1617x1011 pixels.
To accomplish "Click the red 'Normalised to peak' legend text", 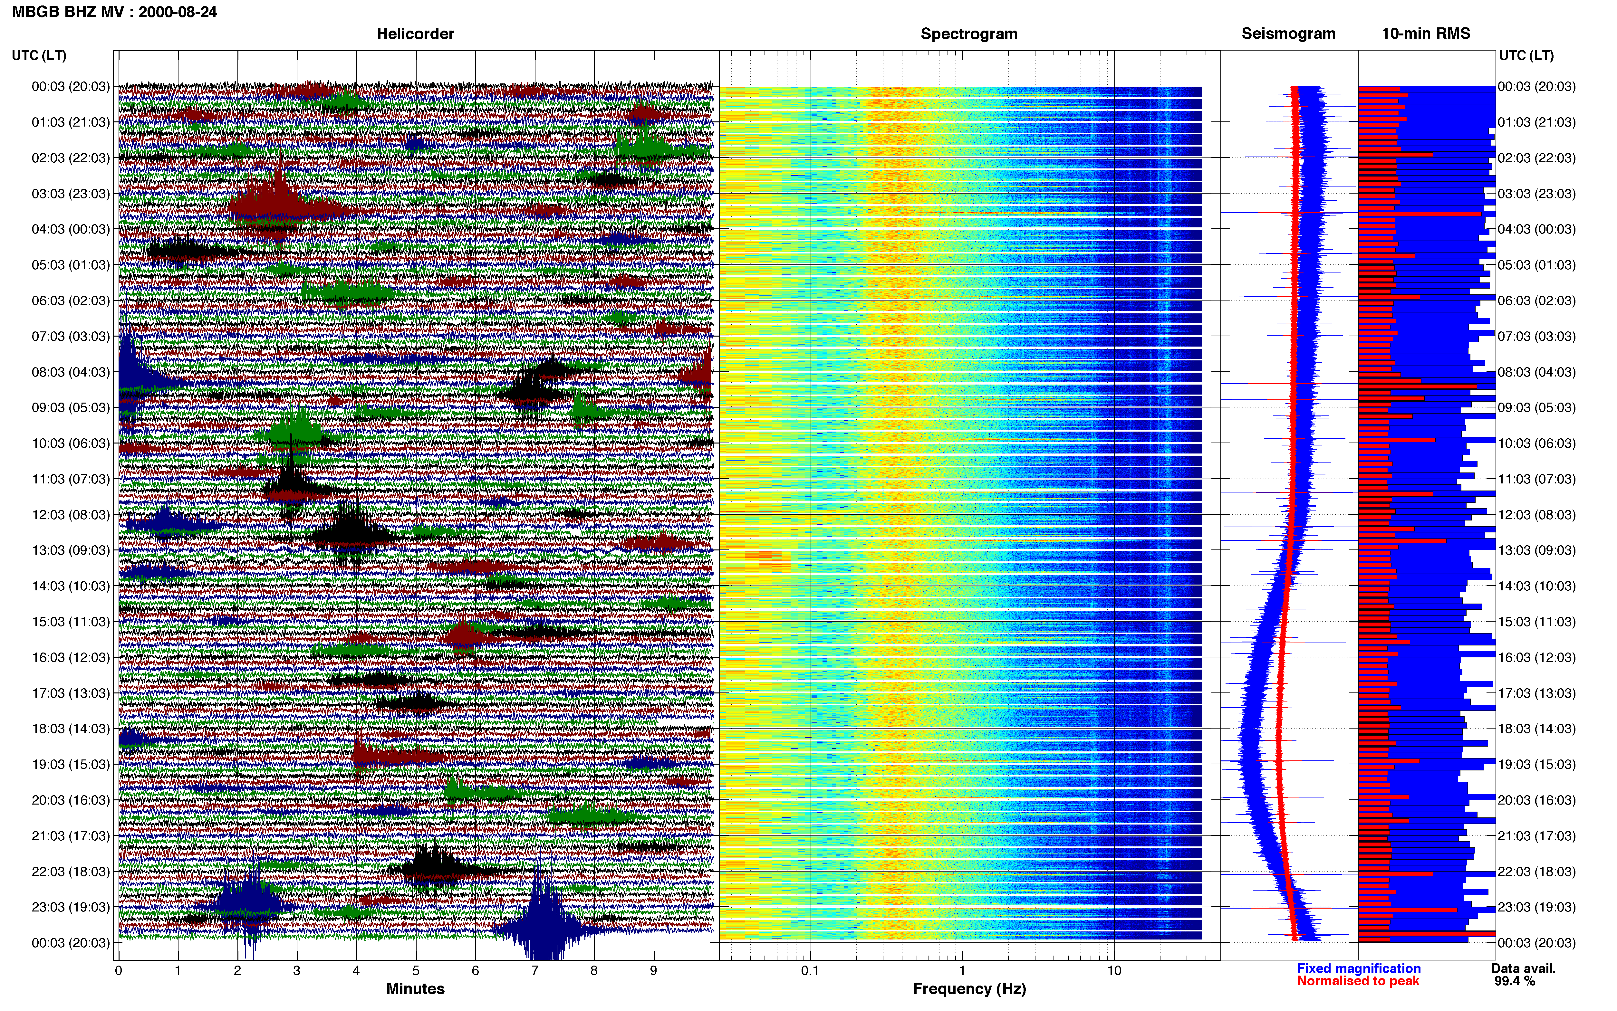I will (x=1358, y=981).
